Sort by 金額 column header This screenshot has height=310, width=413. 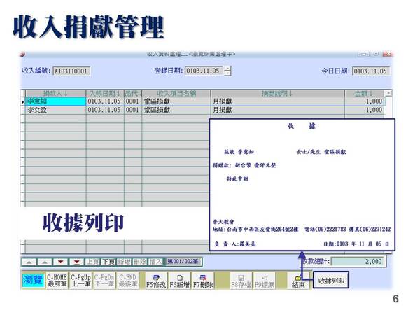click(x=364, y=93)
